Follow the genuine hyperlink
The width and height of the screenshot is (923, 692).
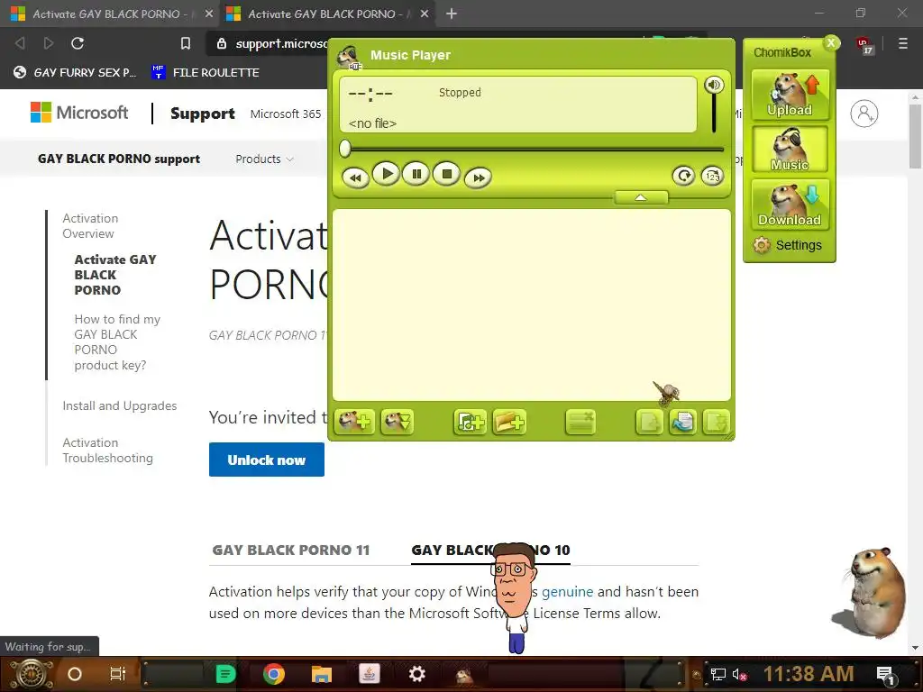568,591
